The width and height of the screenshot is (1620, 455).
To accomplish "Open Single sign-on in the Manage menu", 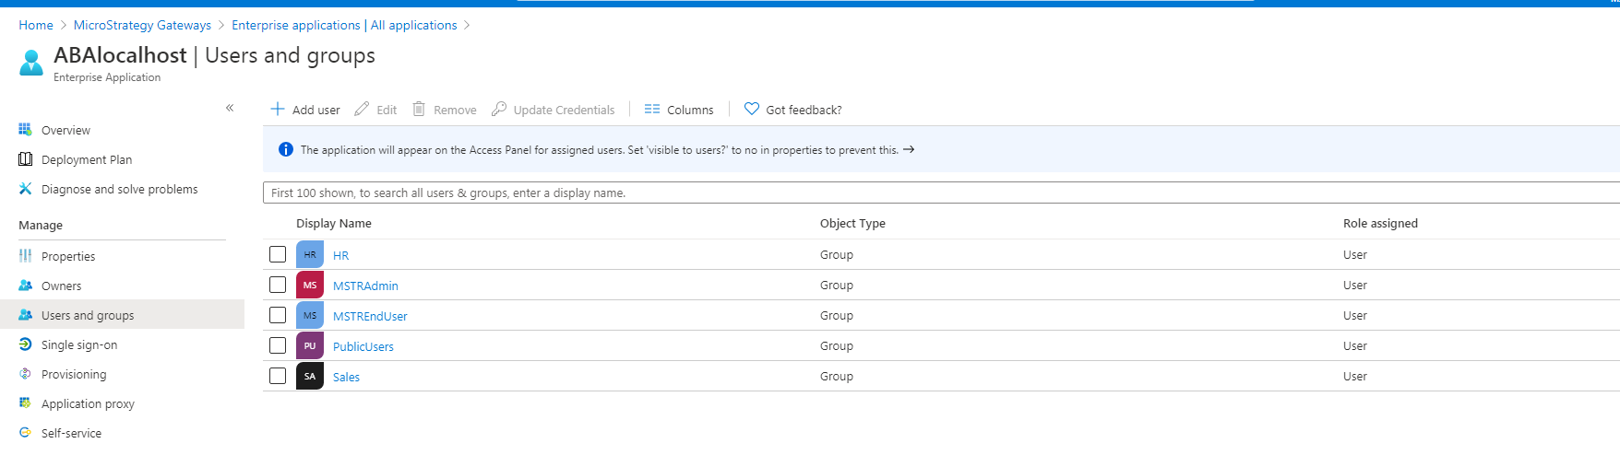I will pyautogui.click(x=79, y=344).
